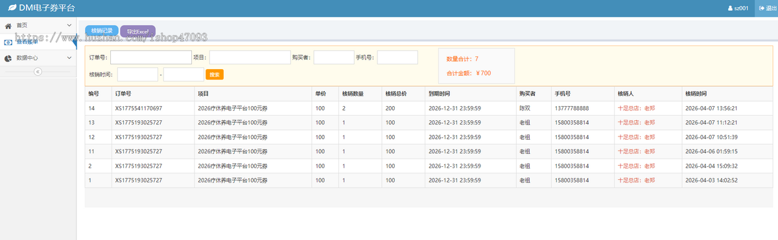Click 十足总店: 老郑 in row 1
This screenshot has width=778, height=240.
coord(636,180)
